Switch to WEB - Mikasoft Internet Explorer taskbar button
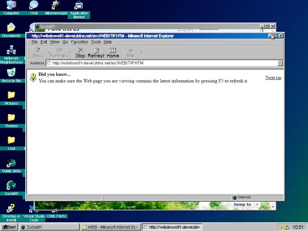The height and width of the screenshot is (231, 308). coord(111,227)
